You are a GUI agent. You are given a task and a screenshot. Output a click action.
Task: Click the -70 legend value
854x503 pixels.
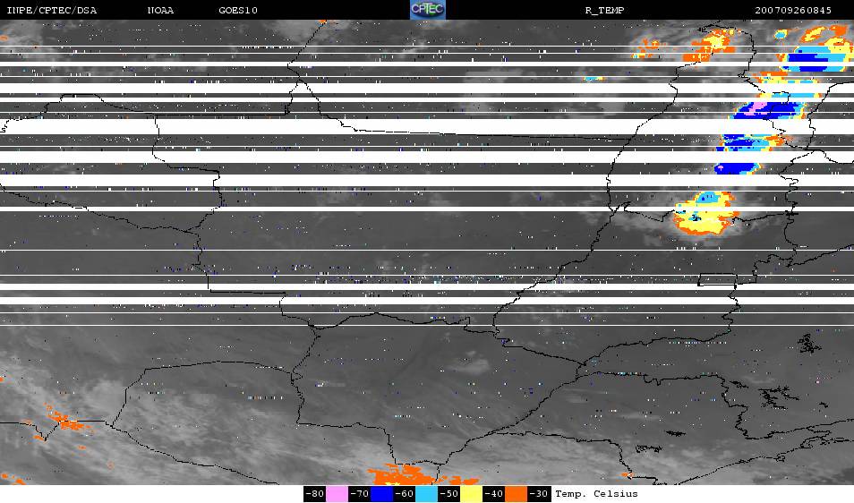point(360,494)
